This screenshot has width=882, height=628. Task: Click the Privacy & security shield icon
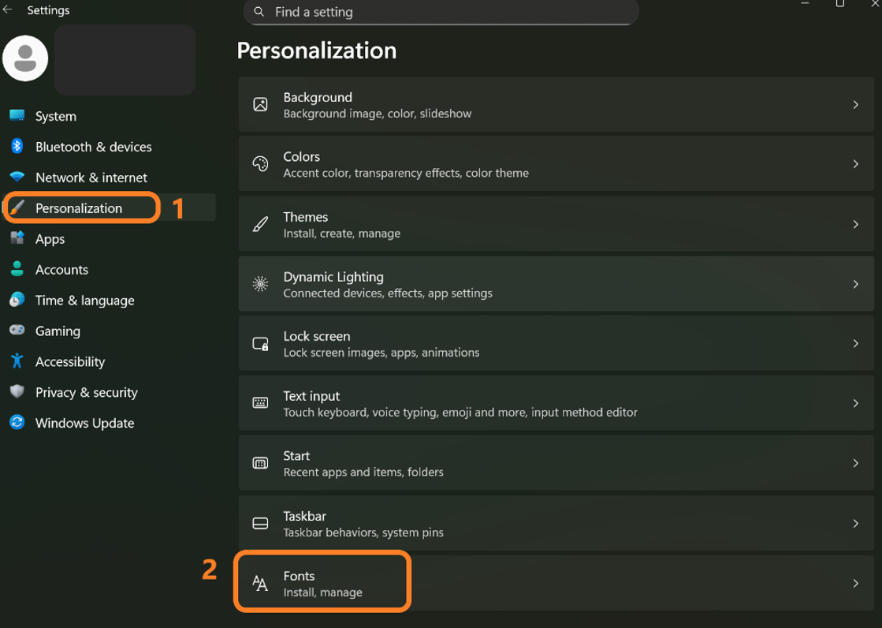(17, 392)
